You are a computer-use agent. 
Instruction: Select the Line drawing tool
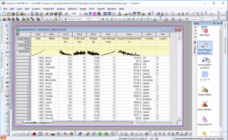(7, 78)
